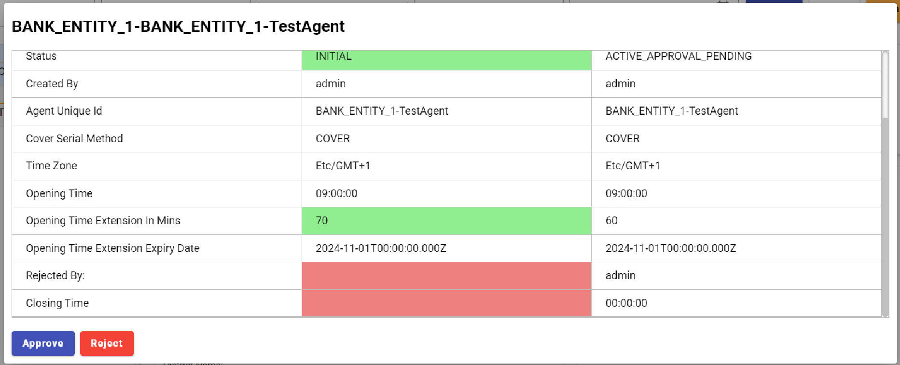Screen dimensions: 900x365
Task: Click the Approve button
Action: pyautogui.click(x=43, y=343)
